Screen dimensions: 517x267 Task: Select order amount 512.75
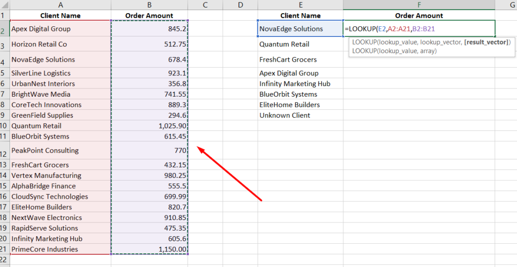click(149, 45)
